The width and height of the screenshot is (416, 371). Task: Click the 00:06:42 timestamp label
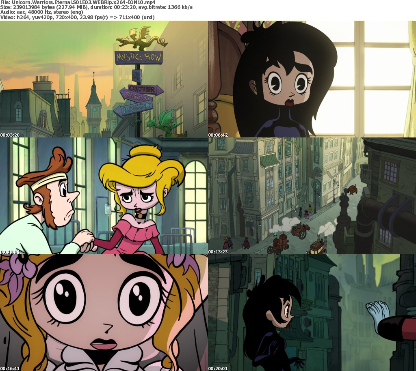(x=218, y=135)
